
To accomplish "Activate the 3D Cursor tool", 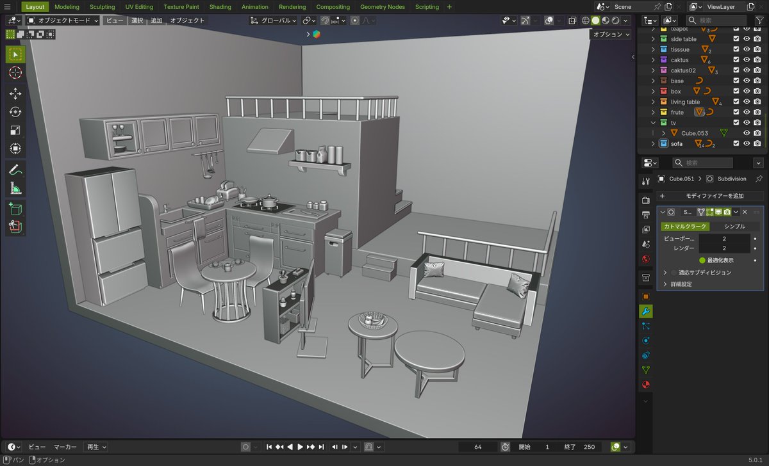I will point(15,73).
